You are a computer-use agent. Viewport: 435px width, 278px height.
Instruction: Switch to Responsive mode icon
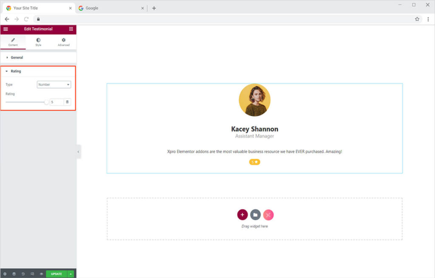[32, 274]
